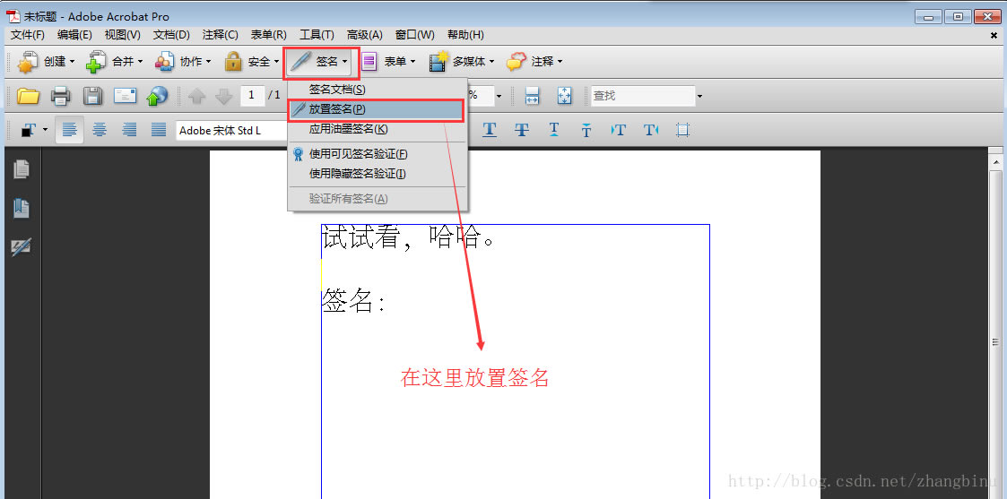Open the 帮助(H) menu

point(465,35)
